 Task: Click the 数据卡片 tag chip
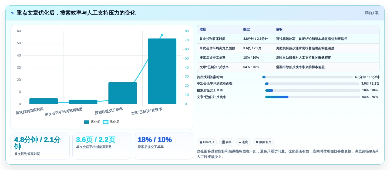click(x=263, y=142)
